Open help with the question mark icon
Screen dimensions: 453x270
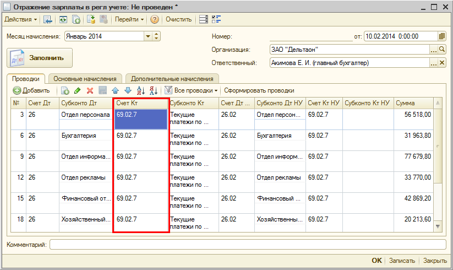point(155,19)
